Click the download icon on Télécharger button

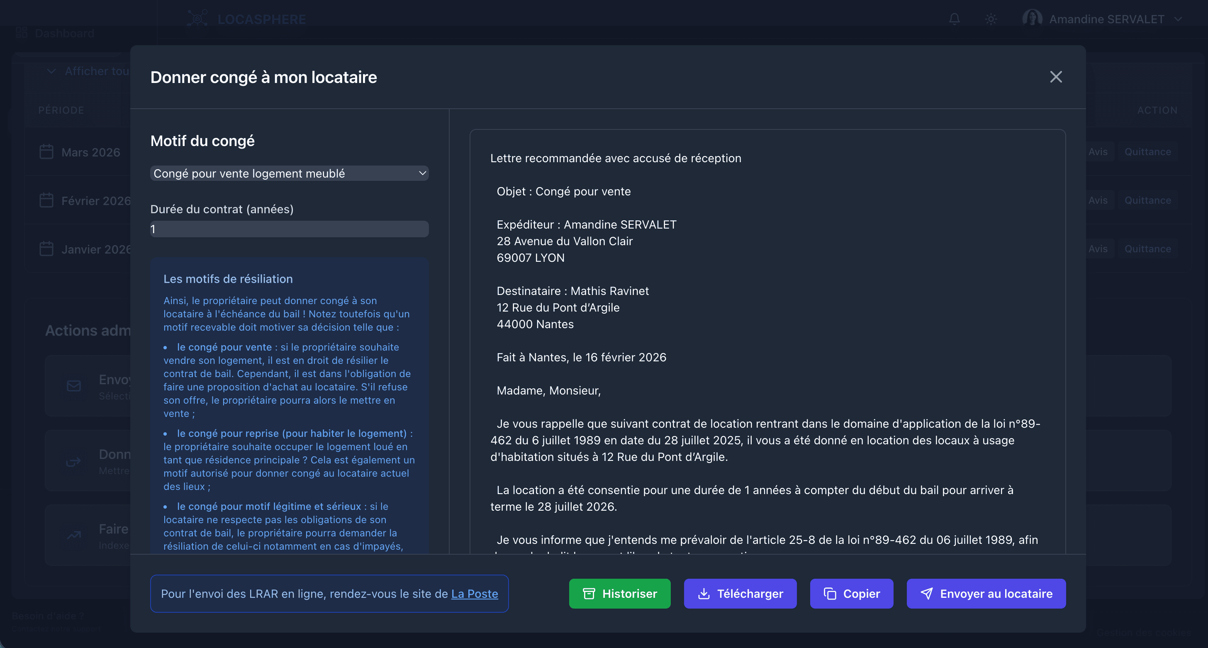704,593
